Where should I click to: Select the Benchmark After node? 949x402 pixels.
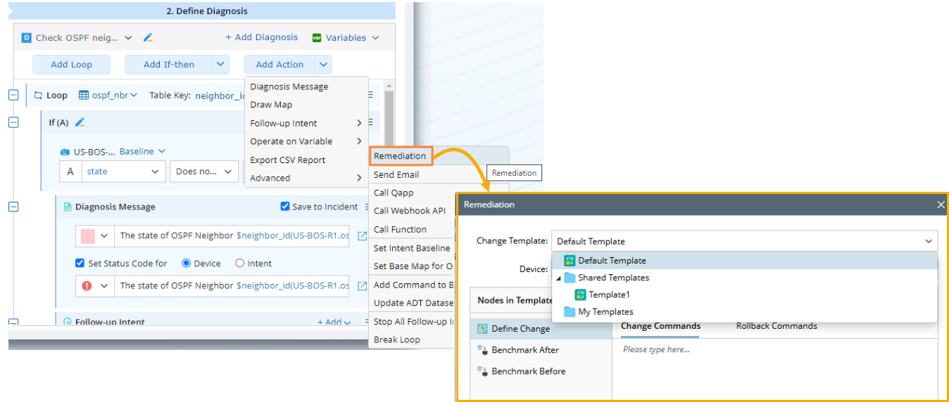541,350
